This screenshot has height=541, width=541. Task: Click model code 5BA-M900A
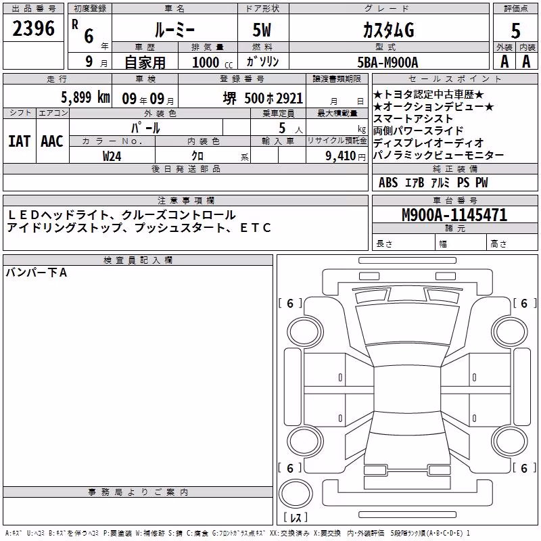pos(387,62)
